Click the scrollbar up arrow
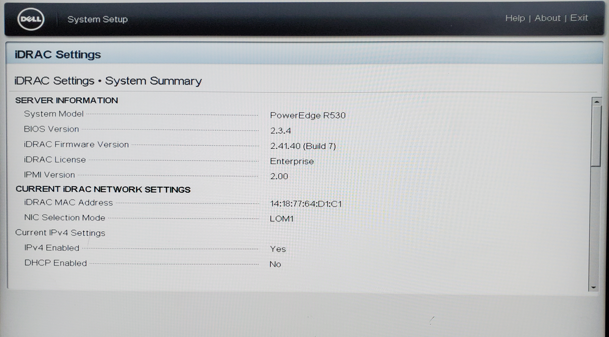The image size is (609, 337). [596, 102]
